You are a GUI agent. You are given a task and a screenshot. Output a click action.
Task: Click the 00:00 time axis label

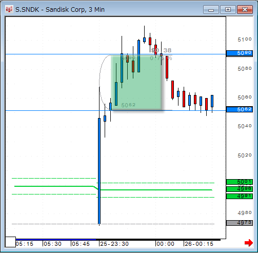tap(165, 244)
